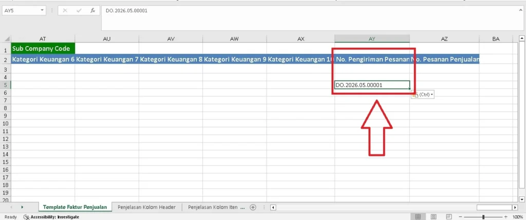This screenshot has width=526, height=220.
Task: Click the sheet tab scroll left arrow
Action: click(x=11, y=207)
